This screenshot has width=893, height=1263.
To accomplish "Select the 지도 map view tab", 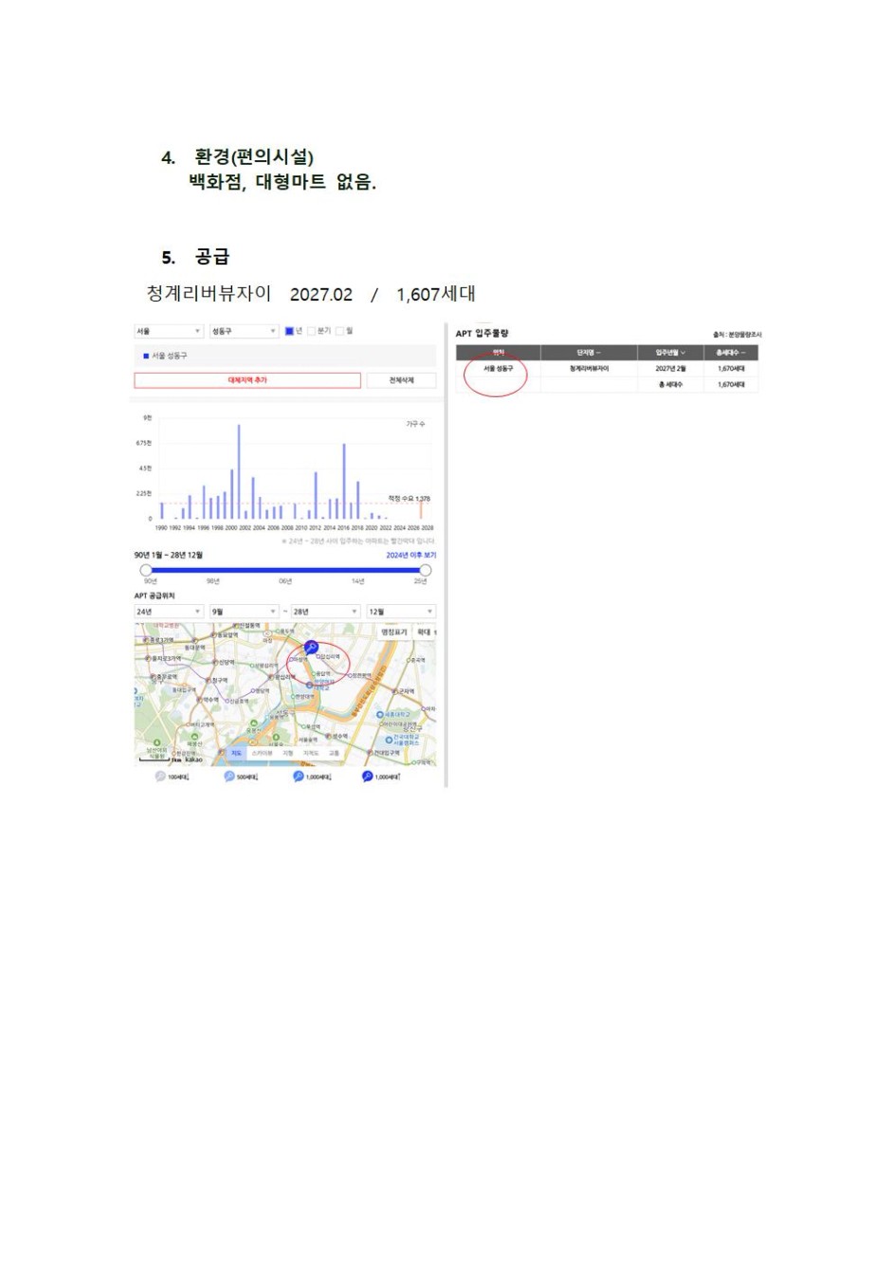I will pyautogui.click(x=236, y=753).
